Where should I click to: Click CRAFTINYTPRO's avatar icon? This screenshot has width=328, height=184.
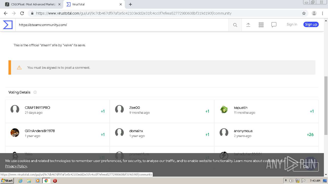(x=15, y=109)
